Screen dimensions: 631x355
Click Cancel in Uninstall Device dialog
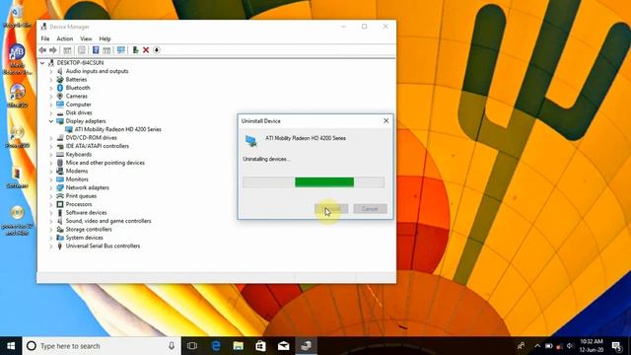[370, 208]
